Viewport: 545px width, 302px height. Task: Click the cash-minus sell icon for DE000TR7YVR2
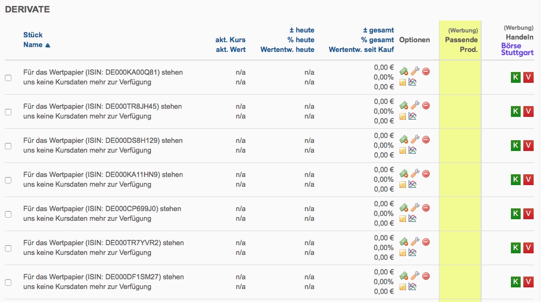(404, 242)
